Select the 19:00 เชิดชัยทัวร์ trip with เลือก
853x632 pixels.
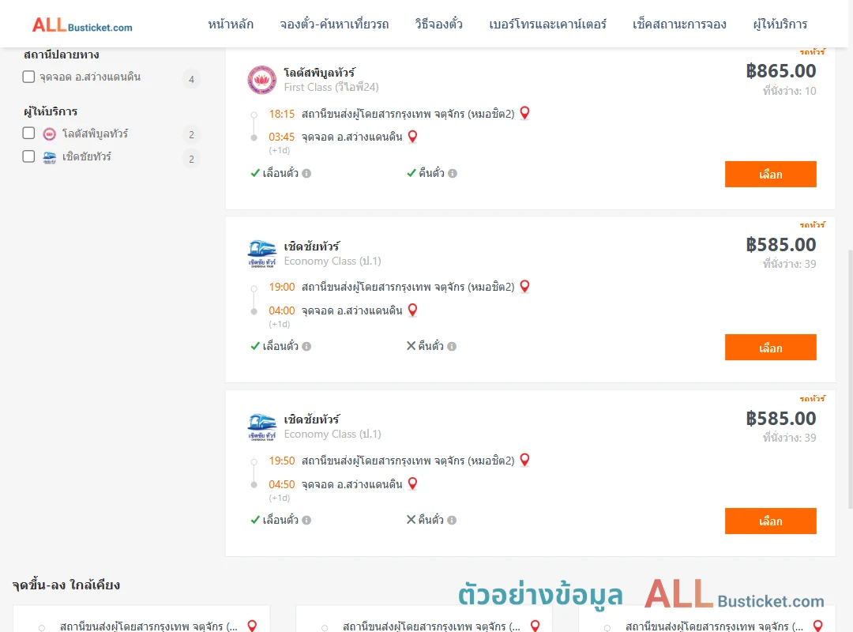tap(770, 348)
